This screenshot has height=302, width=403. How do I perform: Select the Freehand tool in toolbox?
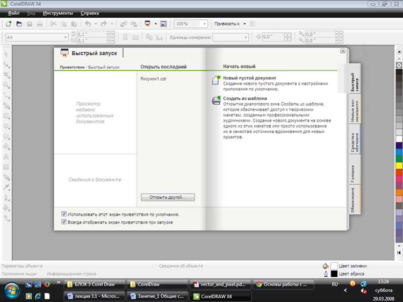(x=6, y=95)
